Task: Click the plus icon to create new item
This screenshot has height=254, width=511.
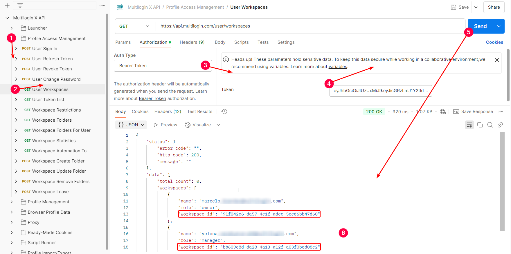Action: tap(7, 6)
